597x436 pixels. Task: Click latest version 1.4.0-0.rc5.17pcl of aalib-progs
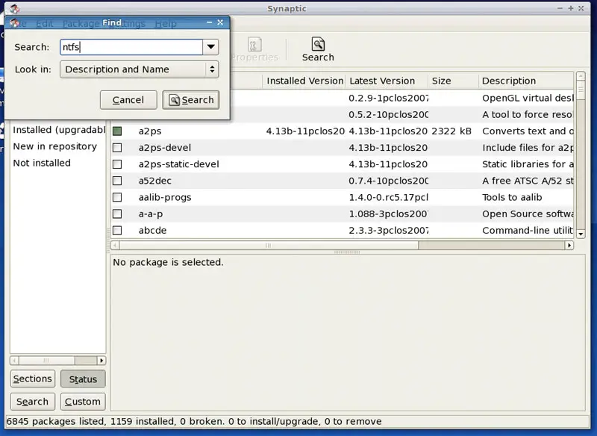(388, 197)
